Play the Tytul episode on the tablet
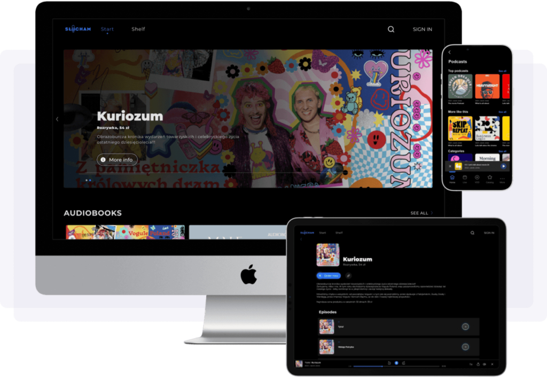 (x=465, y=327)
